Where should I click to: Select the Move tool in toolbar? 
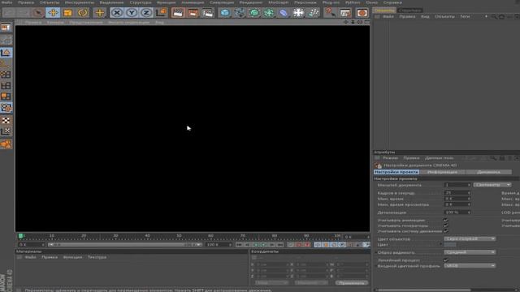point(53,13)
